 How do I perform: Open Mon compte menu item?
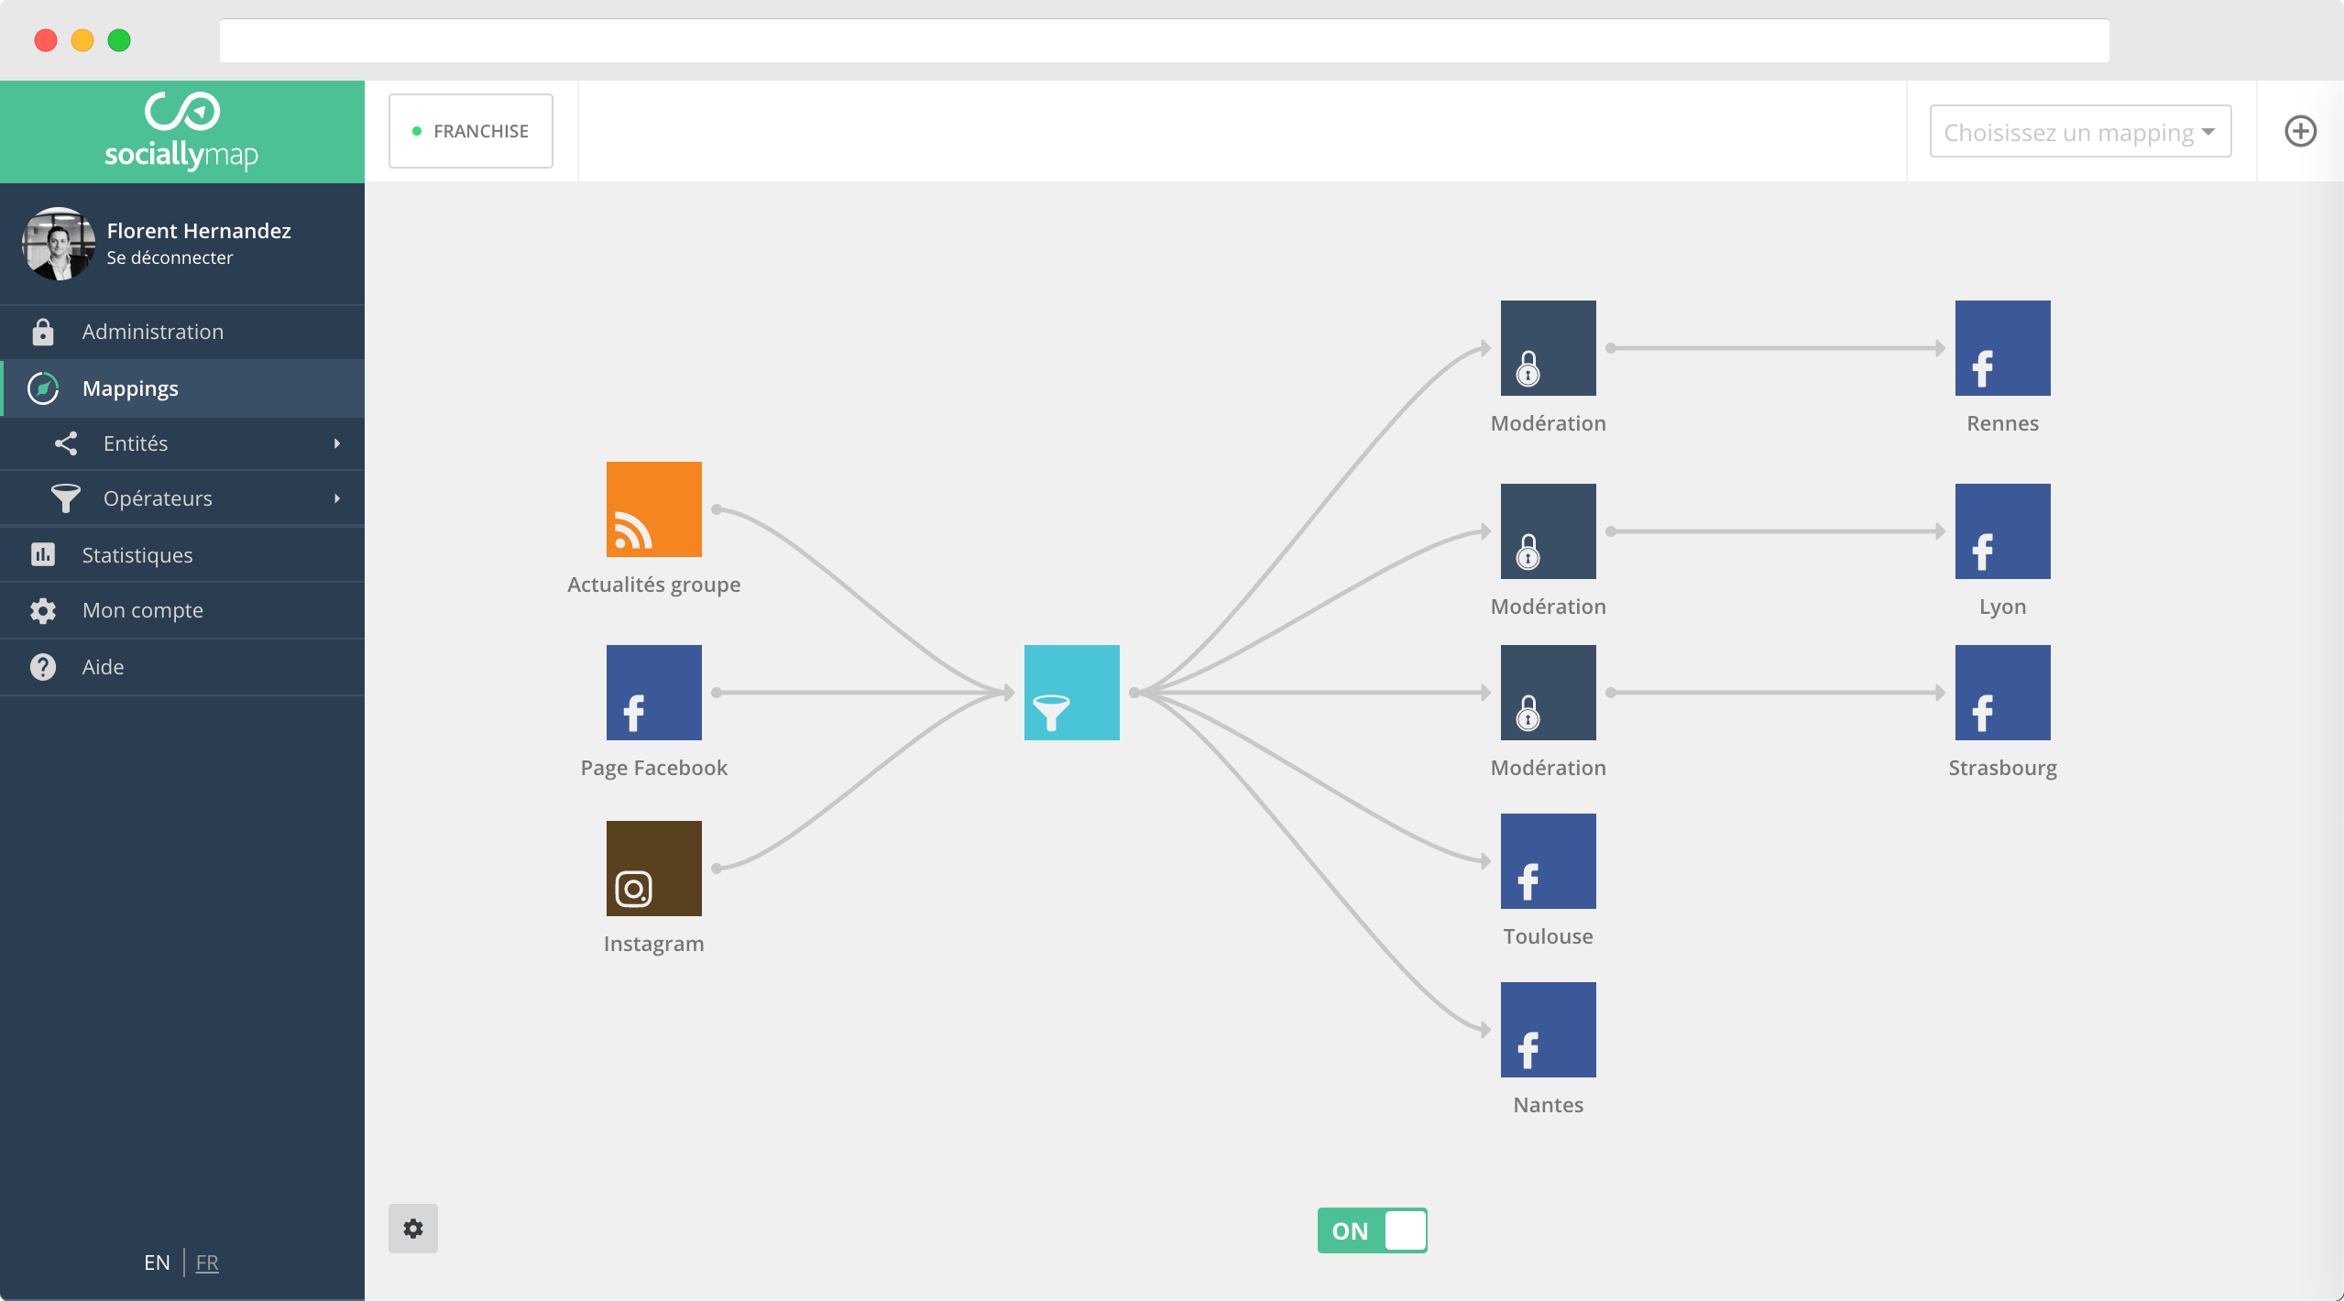point(182,610)
